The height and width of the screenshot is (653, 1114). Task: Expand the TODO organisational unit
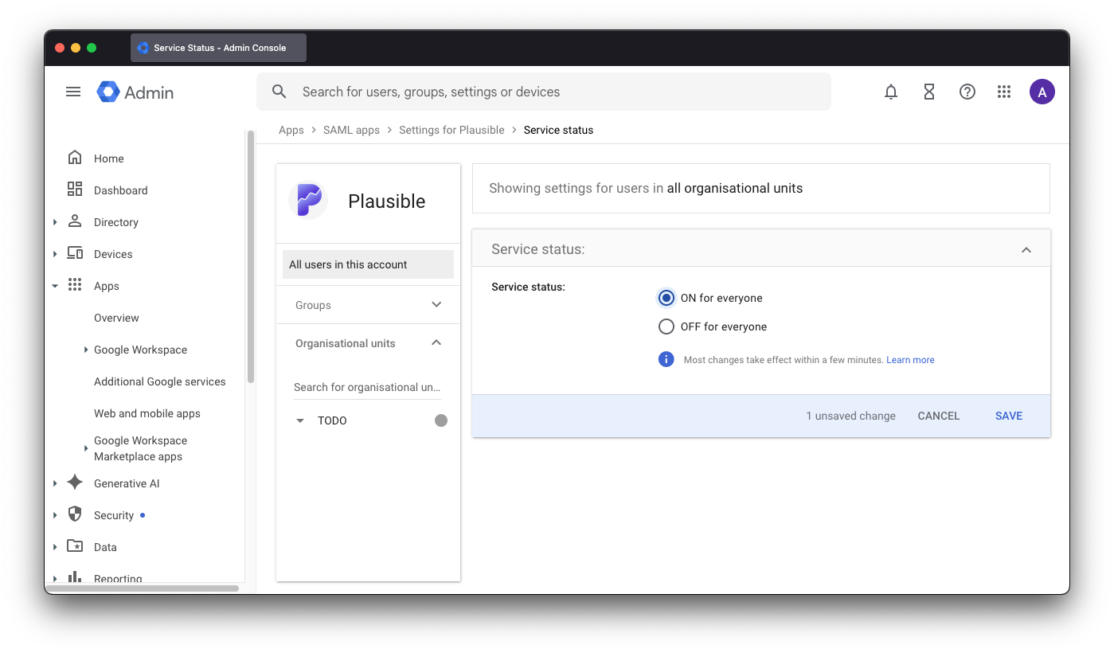point(299,420)
